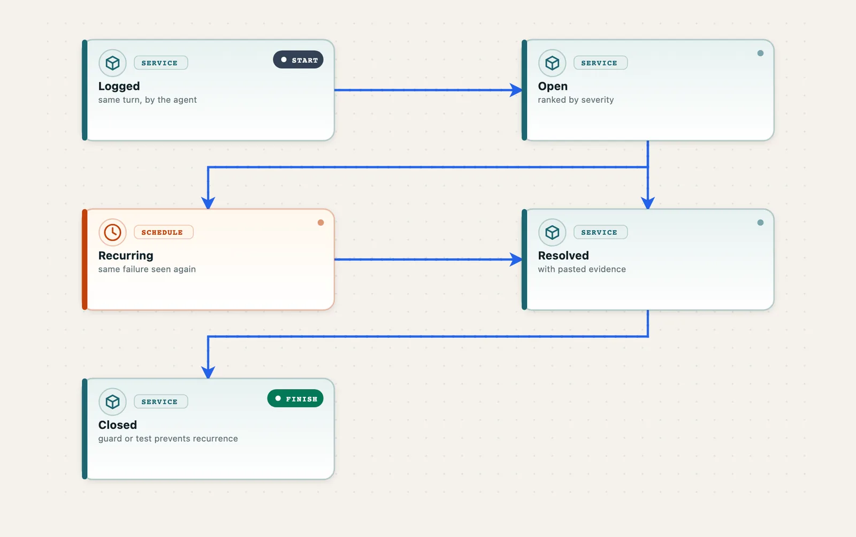Viewport: 856px width, 537px height.
Task: Click the status dot on the Open node
Action: tap(760, 53)
